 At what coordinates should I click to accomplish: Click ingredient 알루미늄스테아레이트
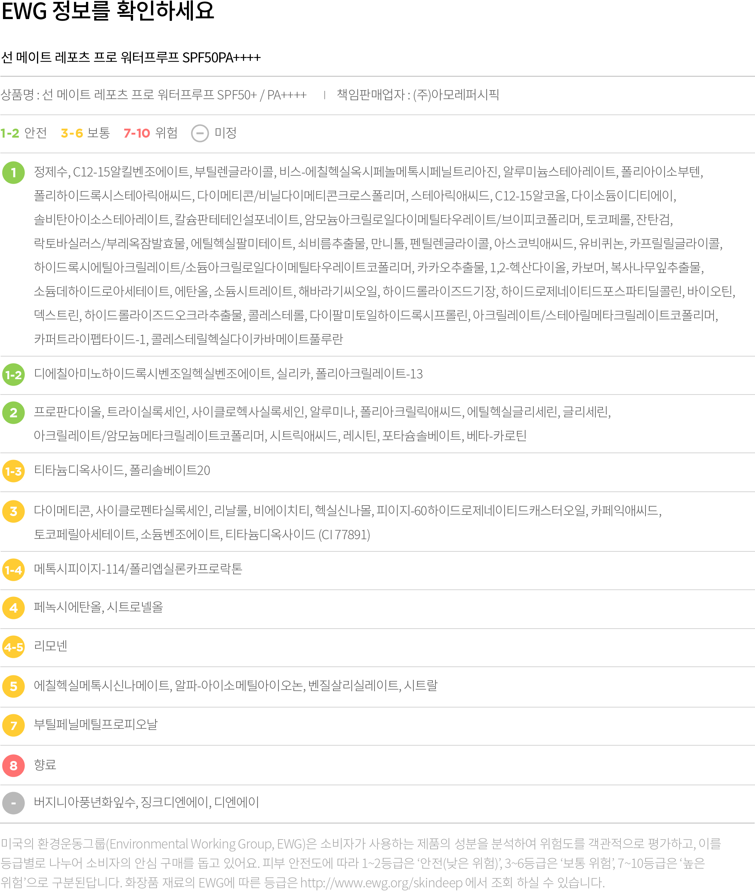pyautogui.click(x=560, y=172)
